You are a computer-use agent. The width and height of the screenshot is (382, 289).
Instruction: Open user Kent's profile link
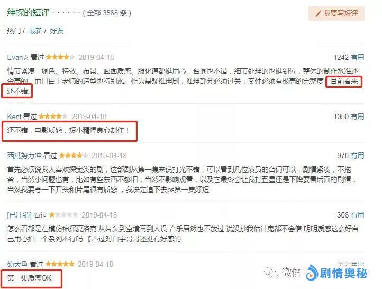pyautogui.click(x=14, y=116)
